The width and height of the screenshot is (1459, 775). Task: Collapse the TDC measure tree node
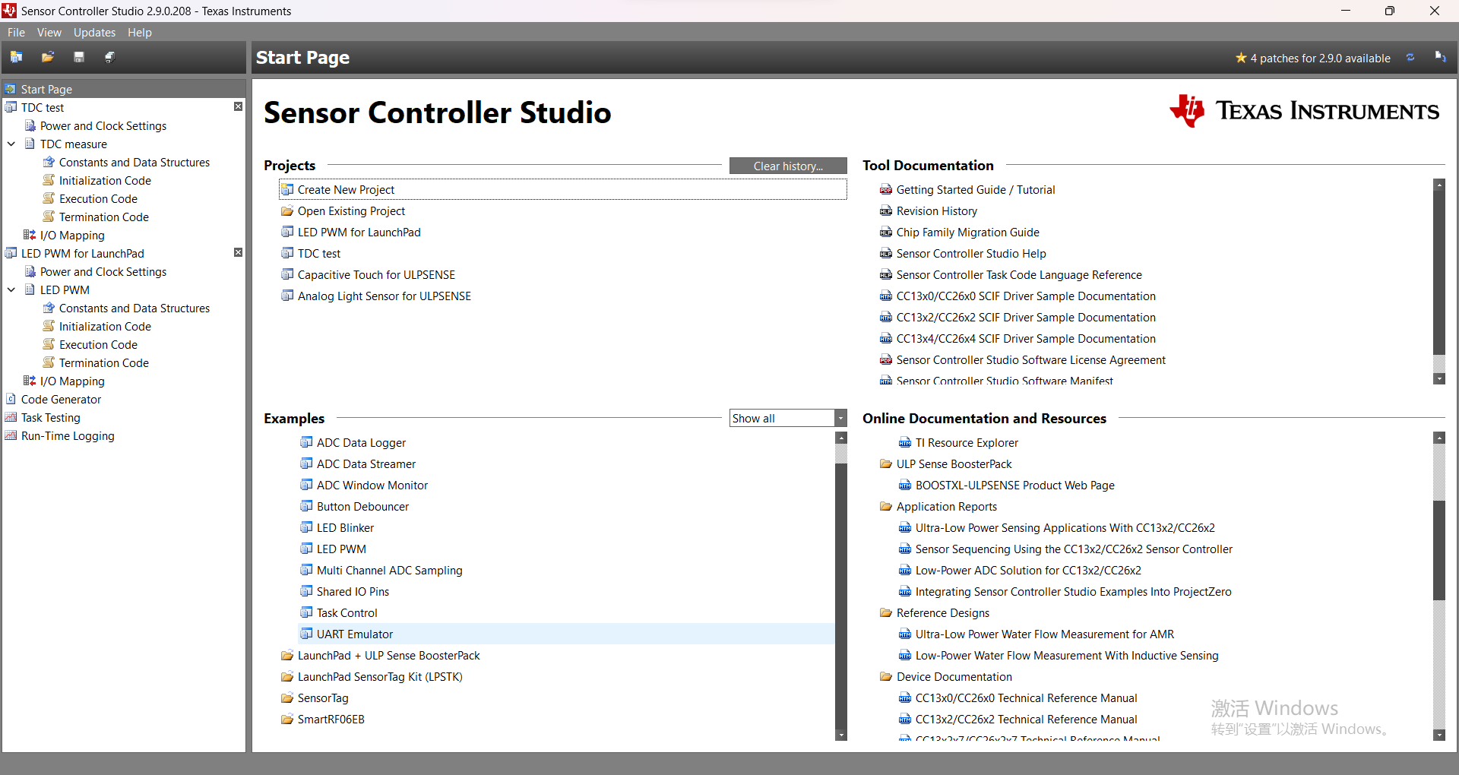(11, 144)
